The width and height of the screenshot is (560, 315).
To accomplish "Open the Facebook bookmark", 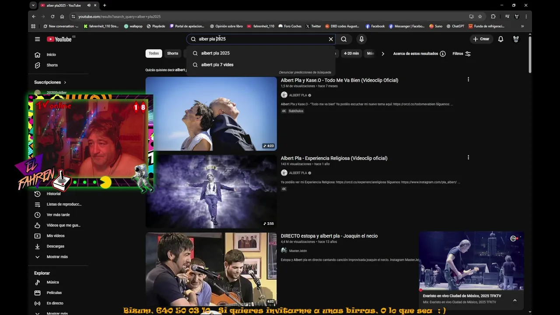I will pyautogui.click(x=375, y=26).
